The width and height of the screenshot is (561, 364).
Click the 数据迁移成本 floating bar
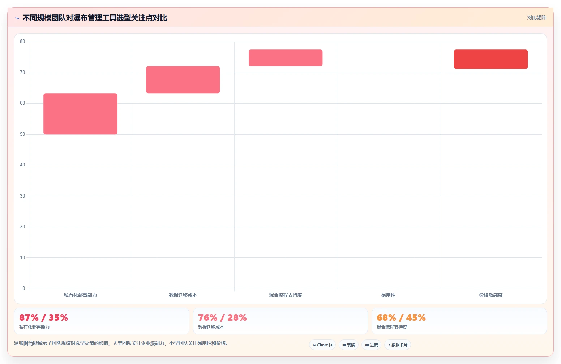(x=183, y=79)
